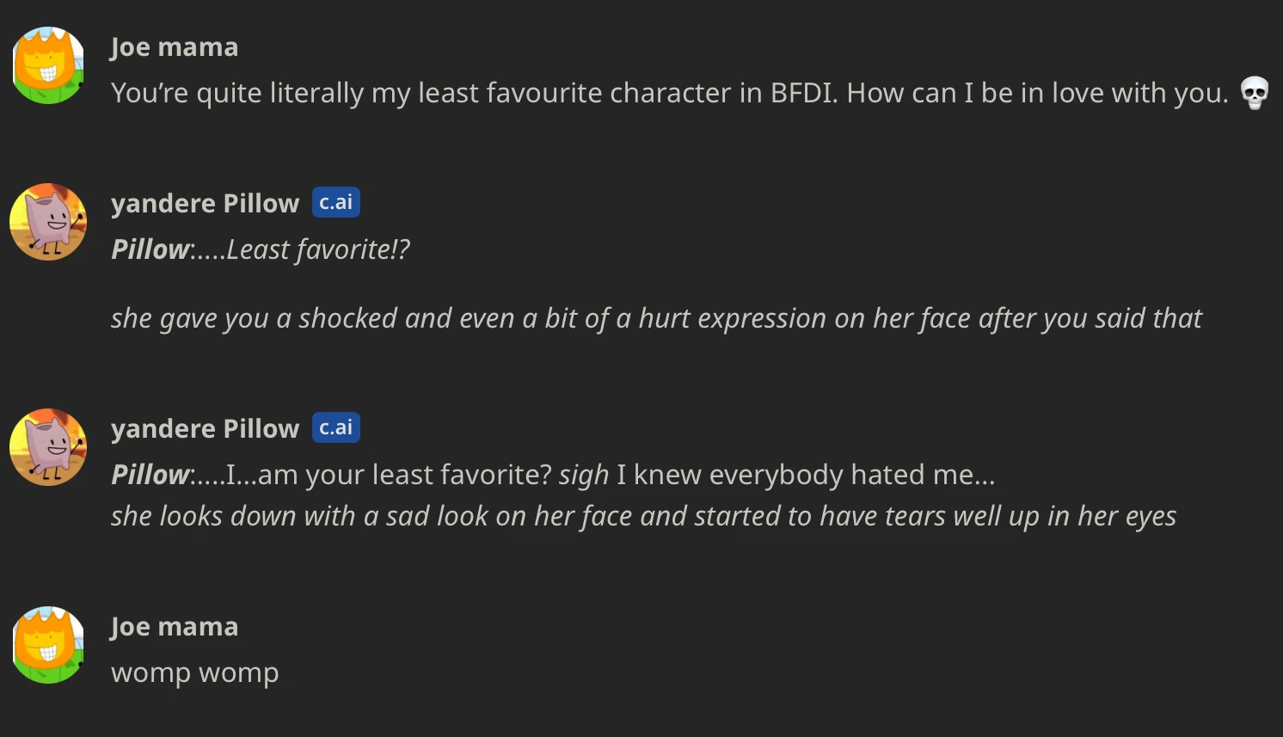Click the italic word 'sigh' in Pillow's reply
This screenshot has width=1283, height=737.
(583, 475)
